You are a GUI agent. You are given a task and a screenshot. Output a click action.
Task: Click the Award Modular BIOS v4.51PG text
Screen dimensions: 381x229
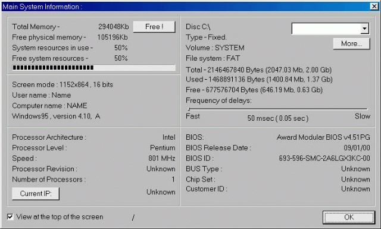(x=323, y=137)
